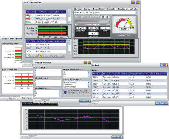This screenshot has width=169, height=139.
Task: Select the Tank 3 Level Limit alarm
Action: coord(46,22)
